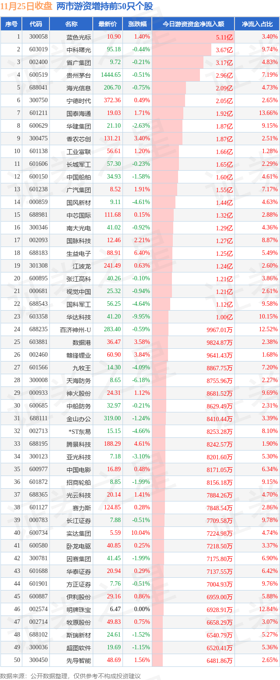Click stock code 600685
Screen dimensions: 280x680
[39, 406]
